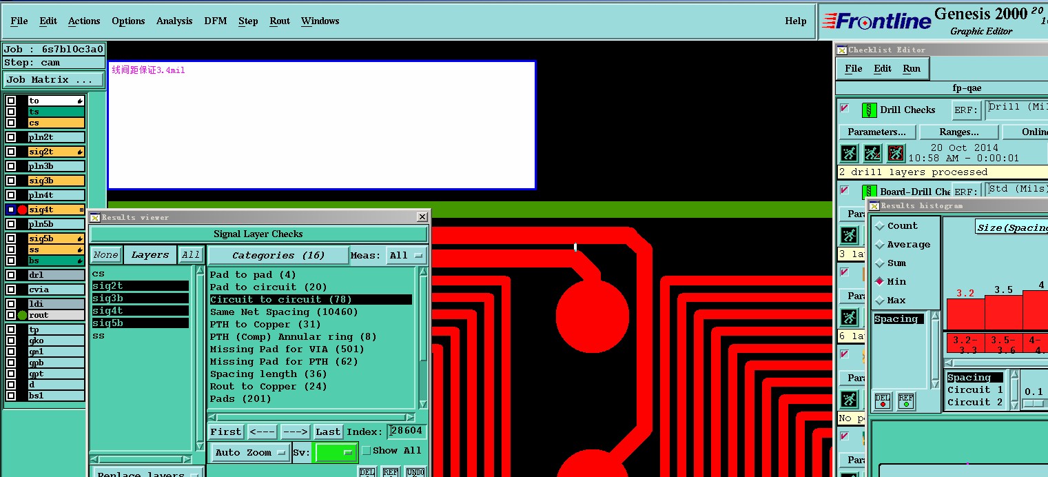
Task: Click DEL icon in Results histogram
Action: tap(882, 400)
